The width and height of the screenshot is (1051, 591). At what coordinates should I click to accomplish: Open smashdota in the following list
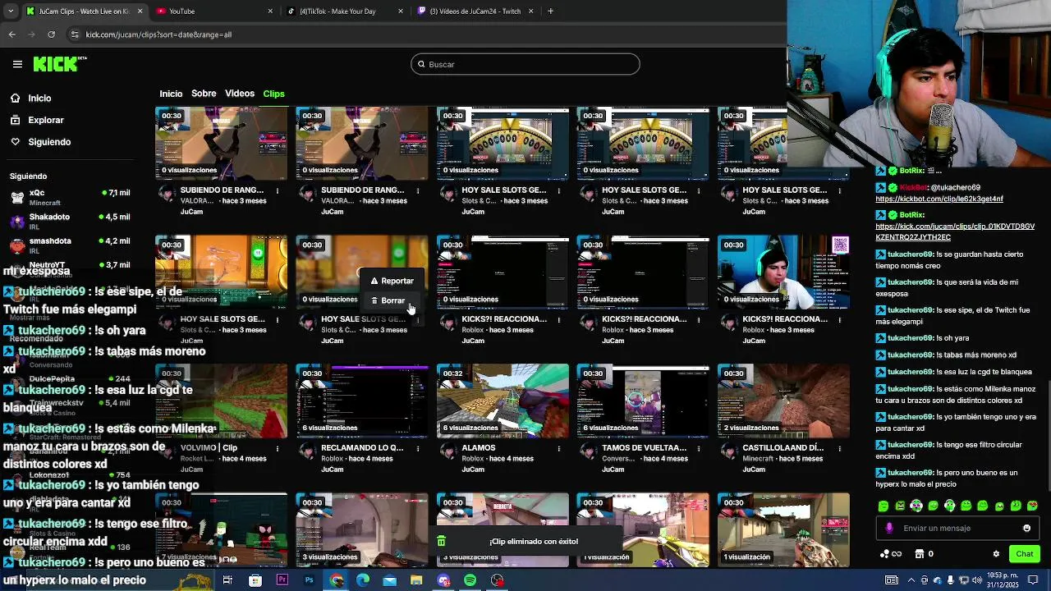pyautogui.click(x=70, y=245)
